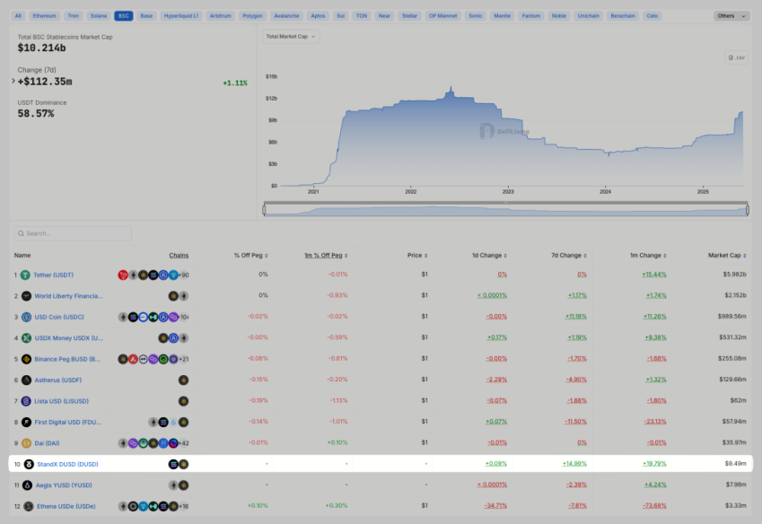Viewport: 762px width, 524px height.
Task: Click the +21 chains badge in Binance Peg BUSD row
Action: click(x=184, y=359)
